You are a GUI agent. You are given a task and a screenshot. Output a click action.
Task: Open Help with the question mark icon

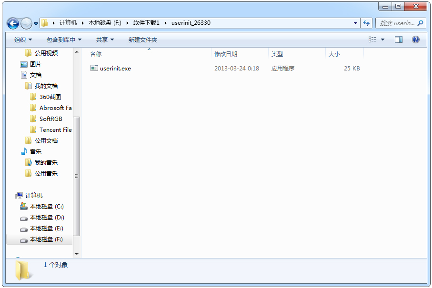(416, 40)
